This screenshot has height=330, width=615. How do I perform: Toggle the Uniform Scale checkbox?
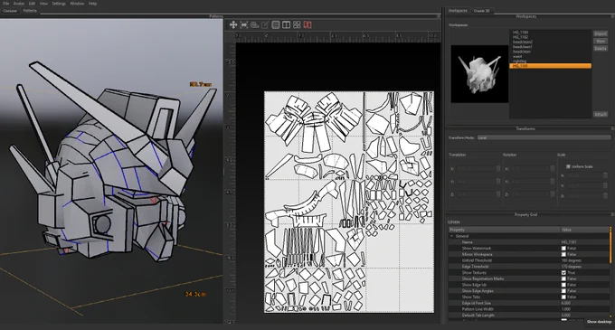tap(568, 166)
